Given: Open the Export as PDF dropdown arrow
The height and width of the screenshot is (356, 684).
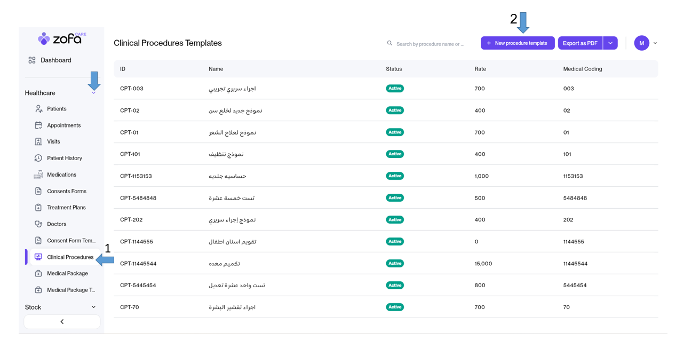Looking at the screenshot, I should click(x=610, y=43).
